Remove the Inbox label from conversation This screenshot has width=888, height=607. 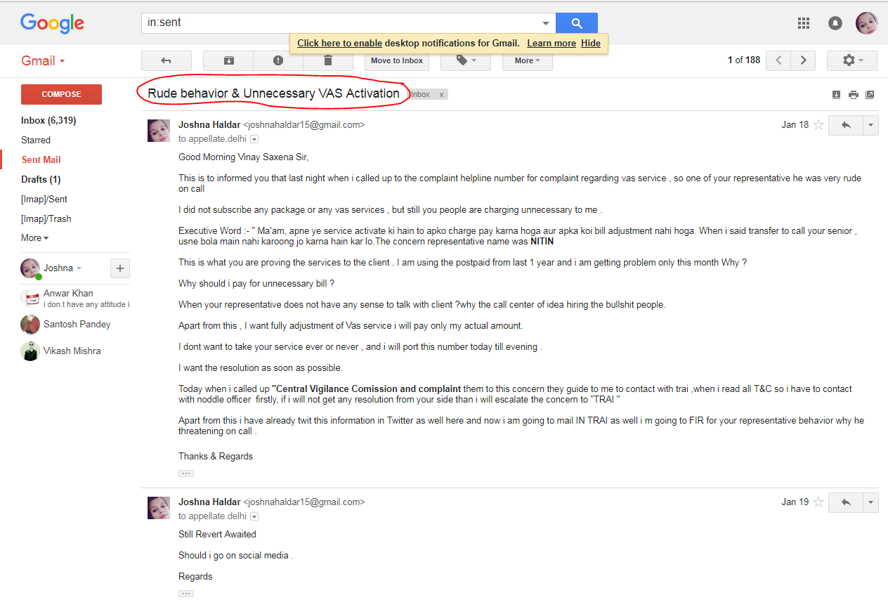(441, 95)
